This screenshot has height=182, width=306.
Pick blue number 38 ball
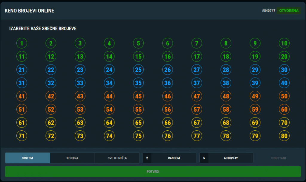(x=226, y=83)
